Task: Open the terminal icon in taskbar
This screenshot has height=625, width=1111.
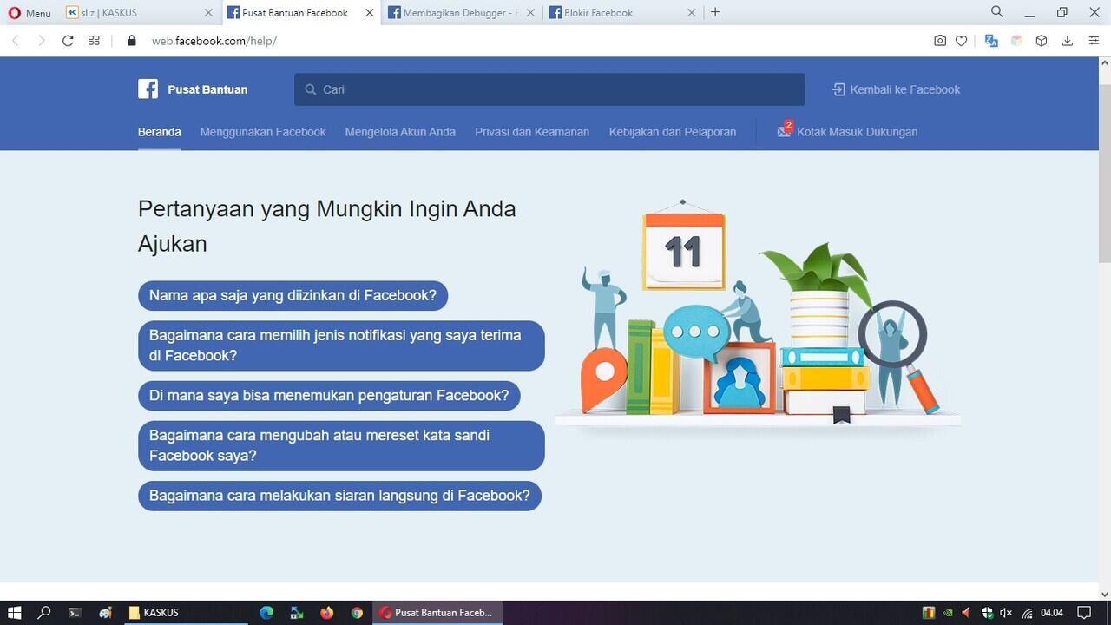Action: point(76,613)
